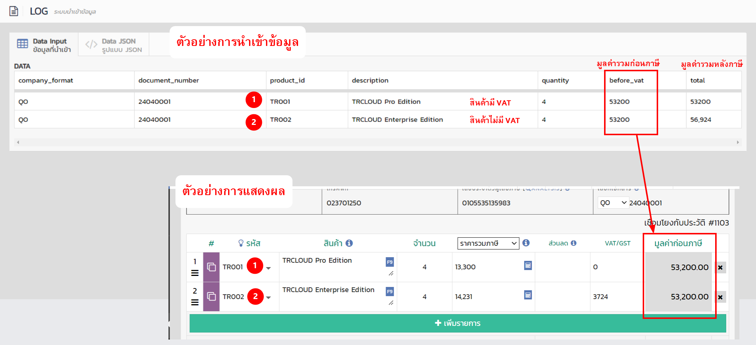Open the LOG document icon
The image size is (756, 345).
tap(14, 11)
